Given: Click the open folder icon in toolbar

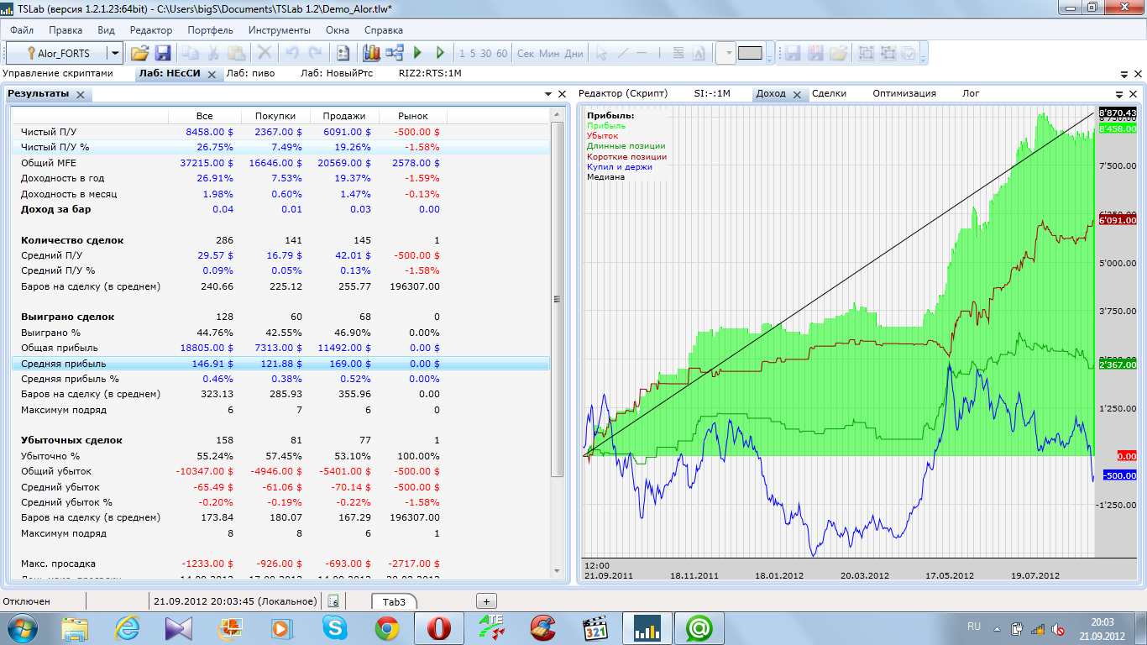Looking at the screenshot, I should coord(139,53).
